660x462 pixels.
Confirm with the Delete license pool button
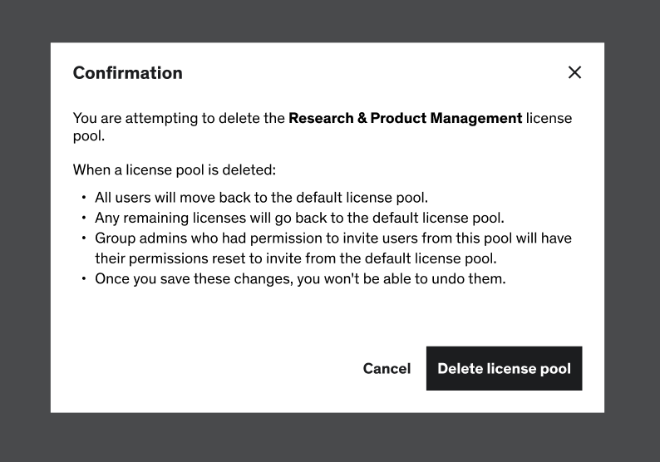click(504, 368)
